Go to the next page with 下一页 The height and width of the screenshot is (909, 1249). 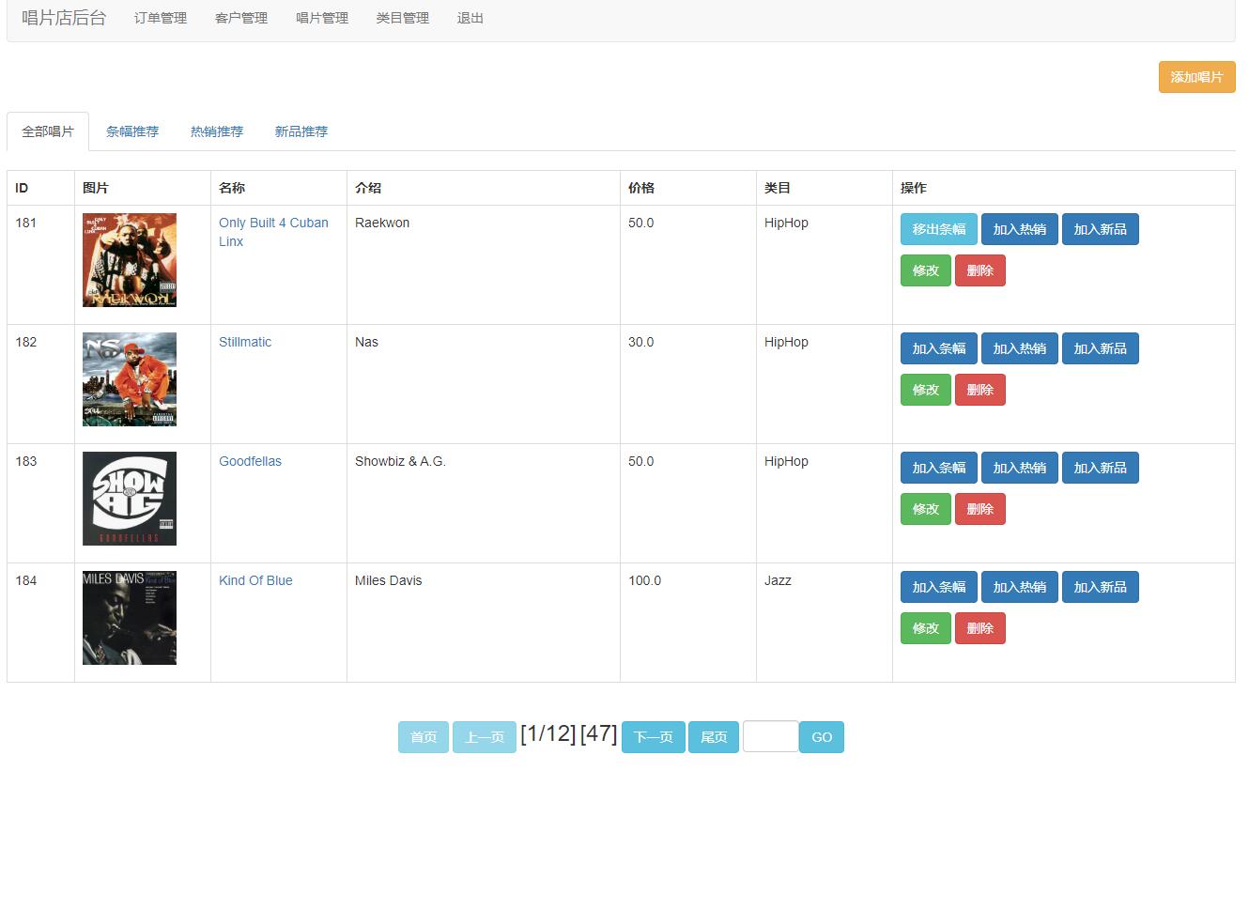(x=653, y=737)
